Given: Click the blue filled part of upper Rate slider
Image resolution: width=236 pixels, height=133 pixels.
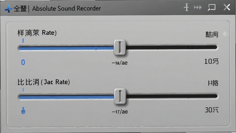Looking at the screenshot, I should [66, 48].
